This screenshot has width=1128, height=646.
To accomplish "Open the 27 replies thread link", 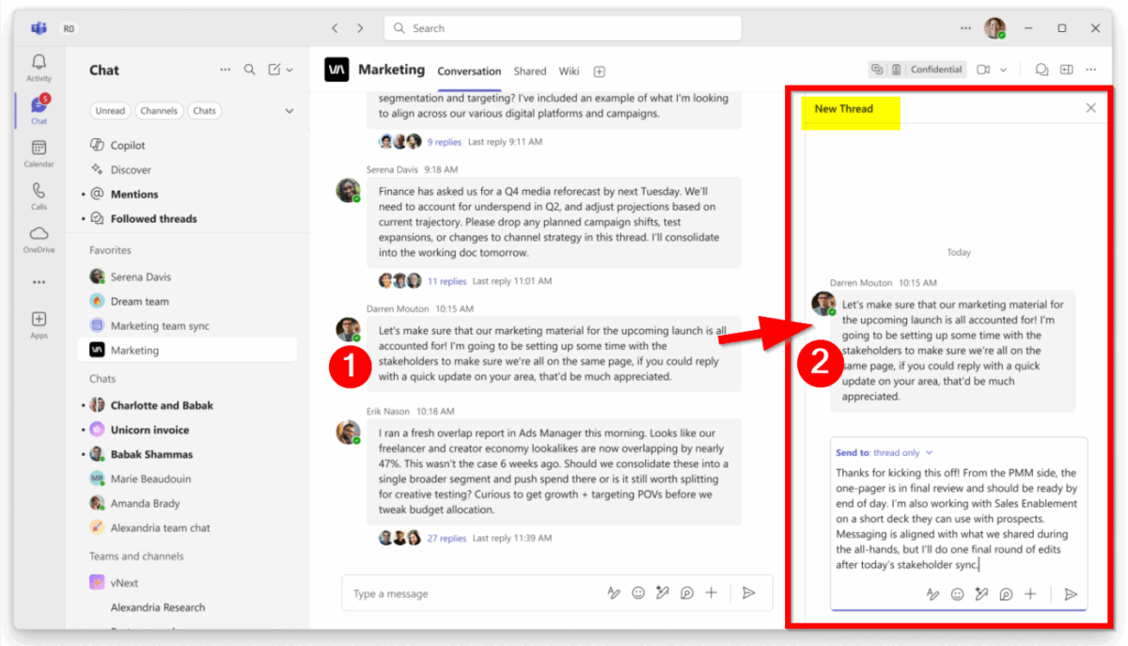I will 446,539.
